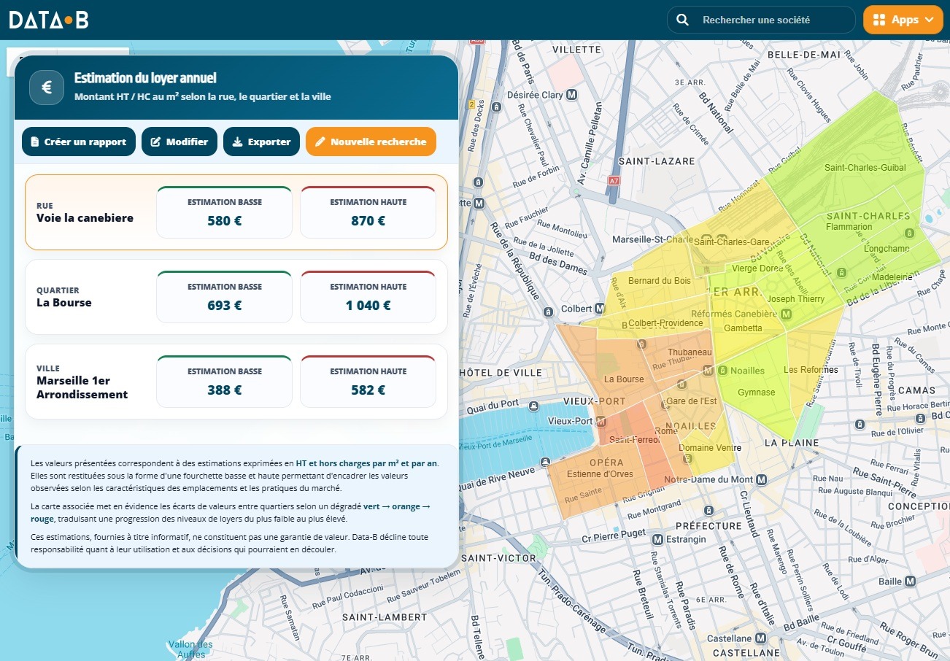Click the Vallon des Auffres label

[190, 649]
